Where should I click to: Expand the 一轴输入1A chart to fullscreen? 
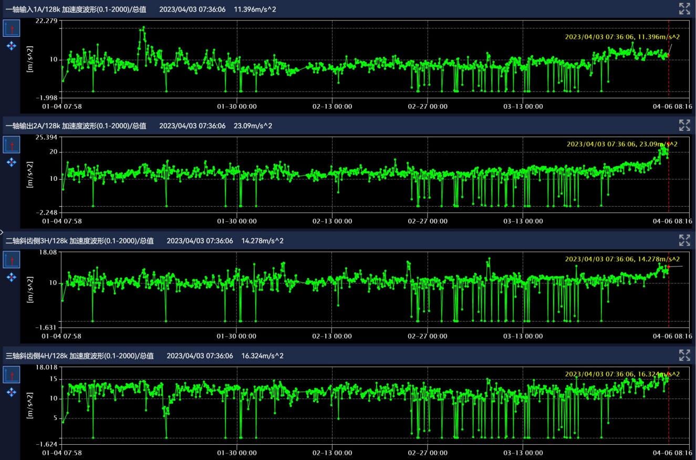pos(684,8)
